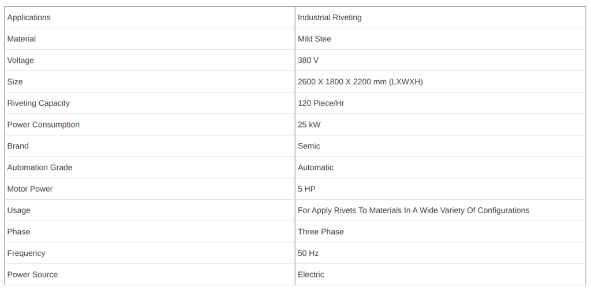Screen dimensions: 591x291
Task: Click the Automation Grade label
Action: pos(40,167)
